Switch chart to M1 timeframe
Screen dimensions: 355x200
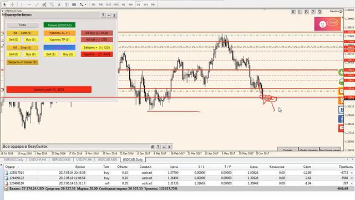(94, 4)
